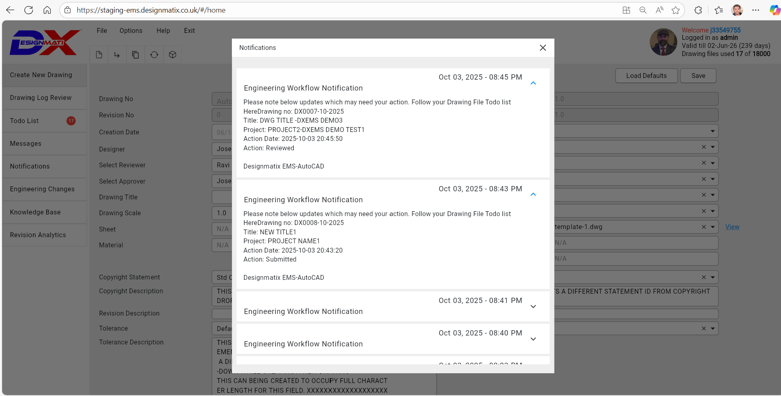Open the template-1.dwg dropdown arrow
The image size is (781, 396).
[713, 227]
